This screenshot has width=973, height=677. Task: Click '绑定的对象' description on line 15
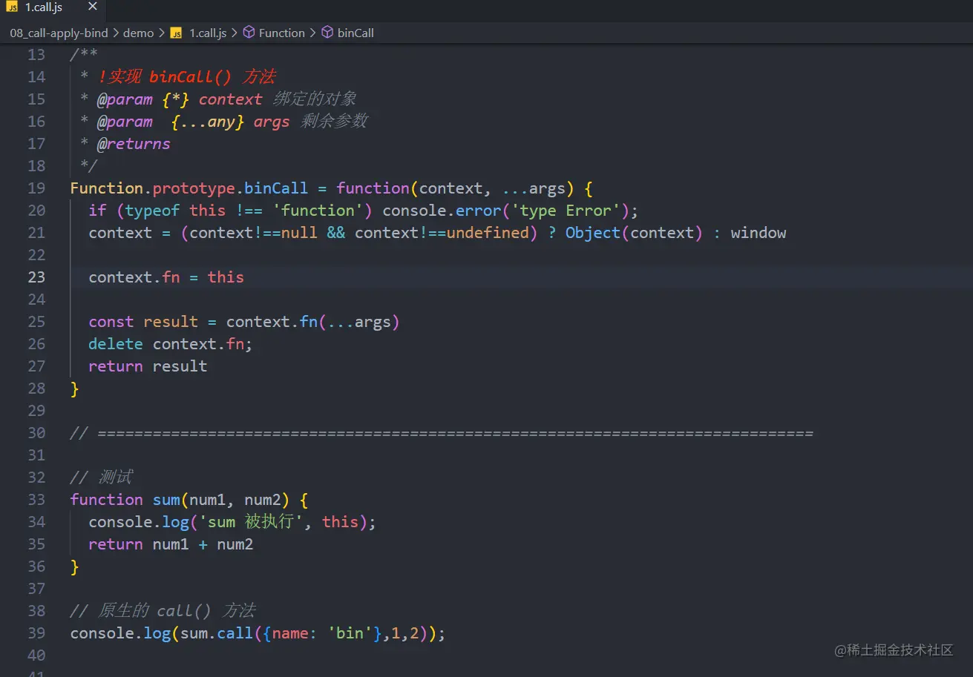[x=315, y=99]
